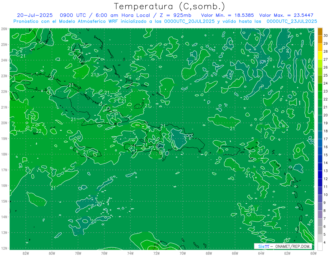Click the color scale label 19

point(326,123)
